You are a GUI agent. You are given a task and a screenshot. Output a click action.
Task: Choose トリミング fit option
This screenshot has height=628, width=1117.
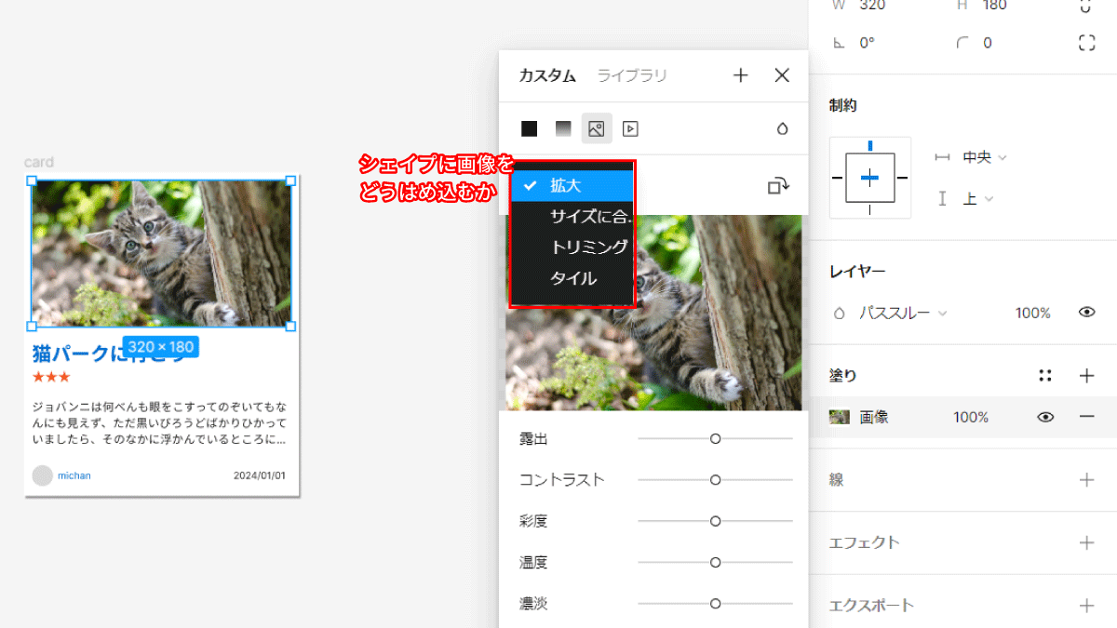pos(572,247)
